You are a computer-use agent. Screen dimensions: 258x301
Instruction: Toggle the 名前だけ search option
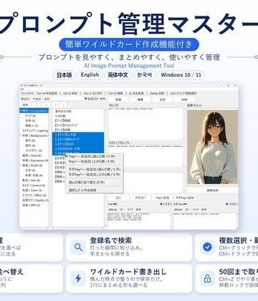(92, 99)
